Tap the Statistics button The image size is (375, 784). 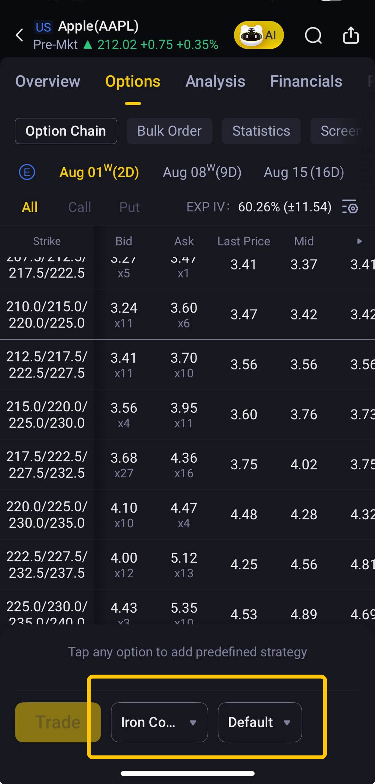pyautogui.click(x=261, y=131)
